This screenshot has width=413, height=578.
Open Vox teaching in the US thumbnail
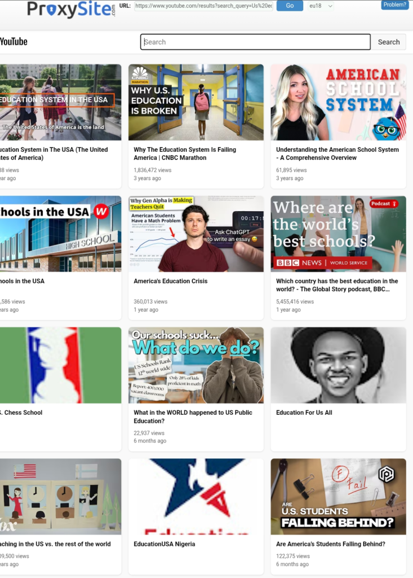pyautogui.click(x=60, y=497)
